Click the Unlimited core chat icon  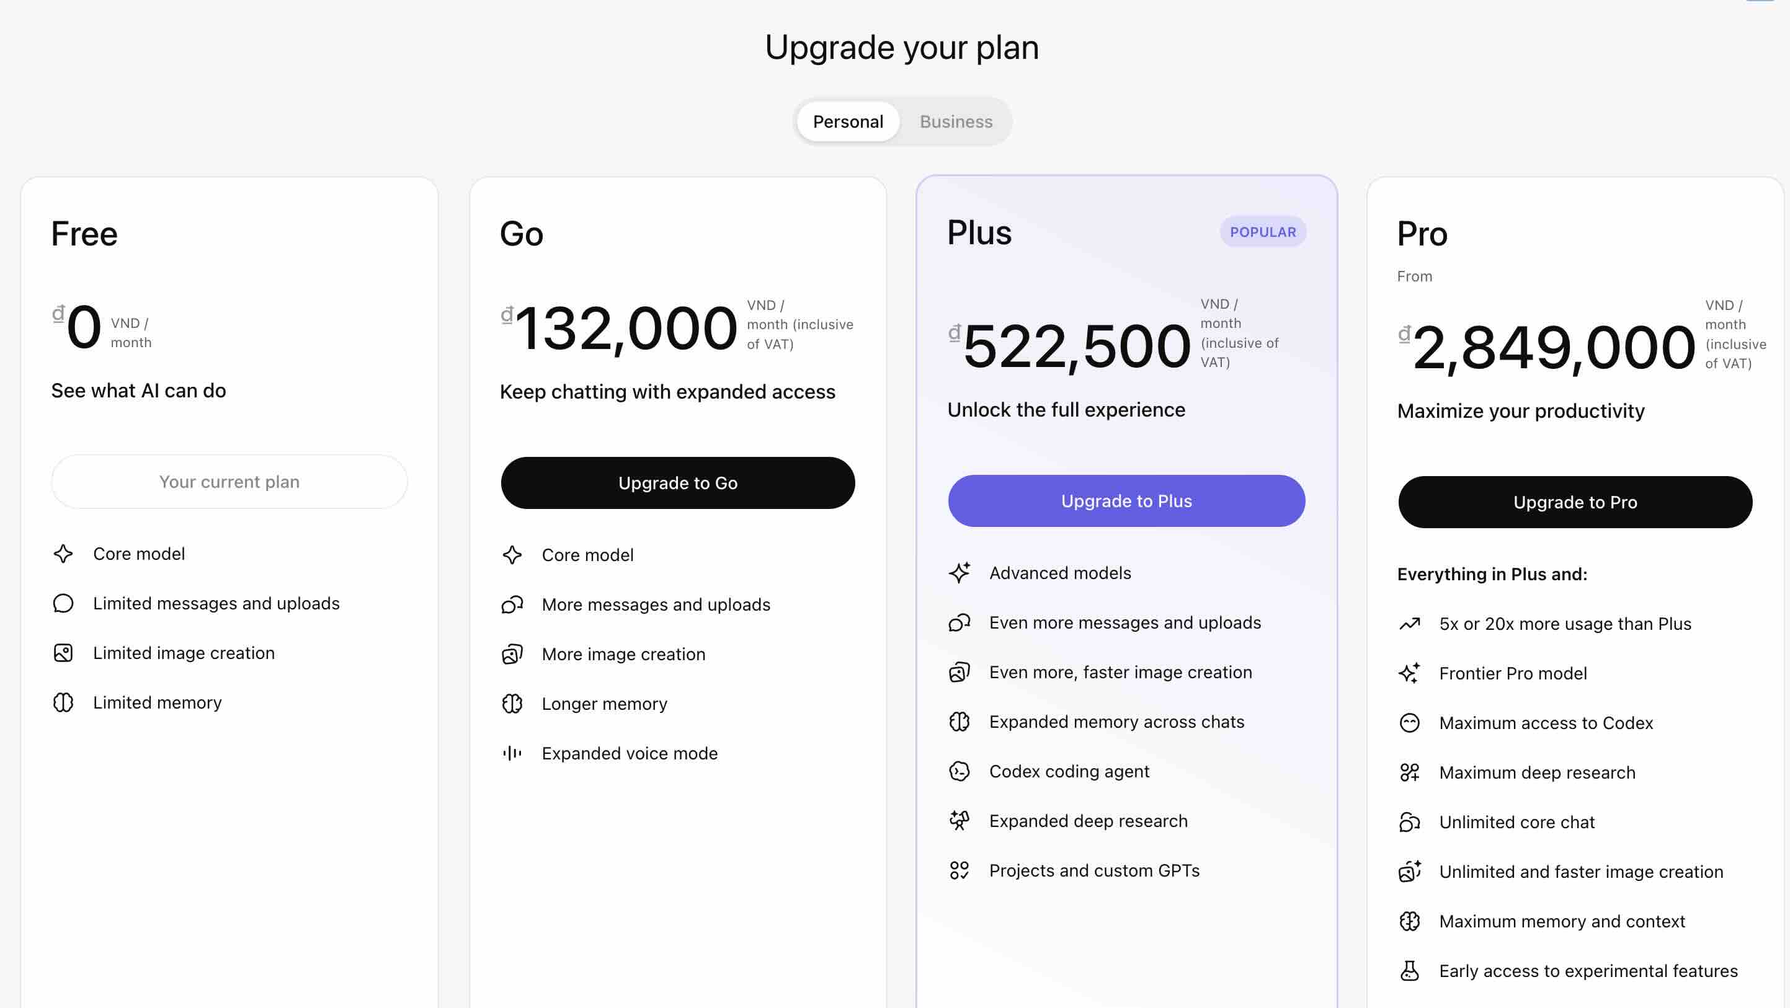coord(1409,822)
